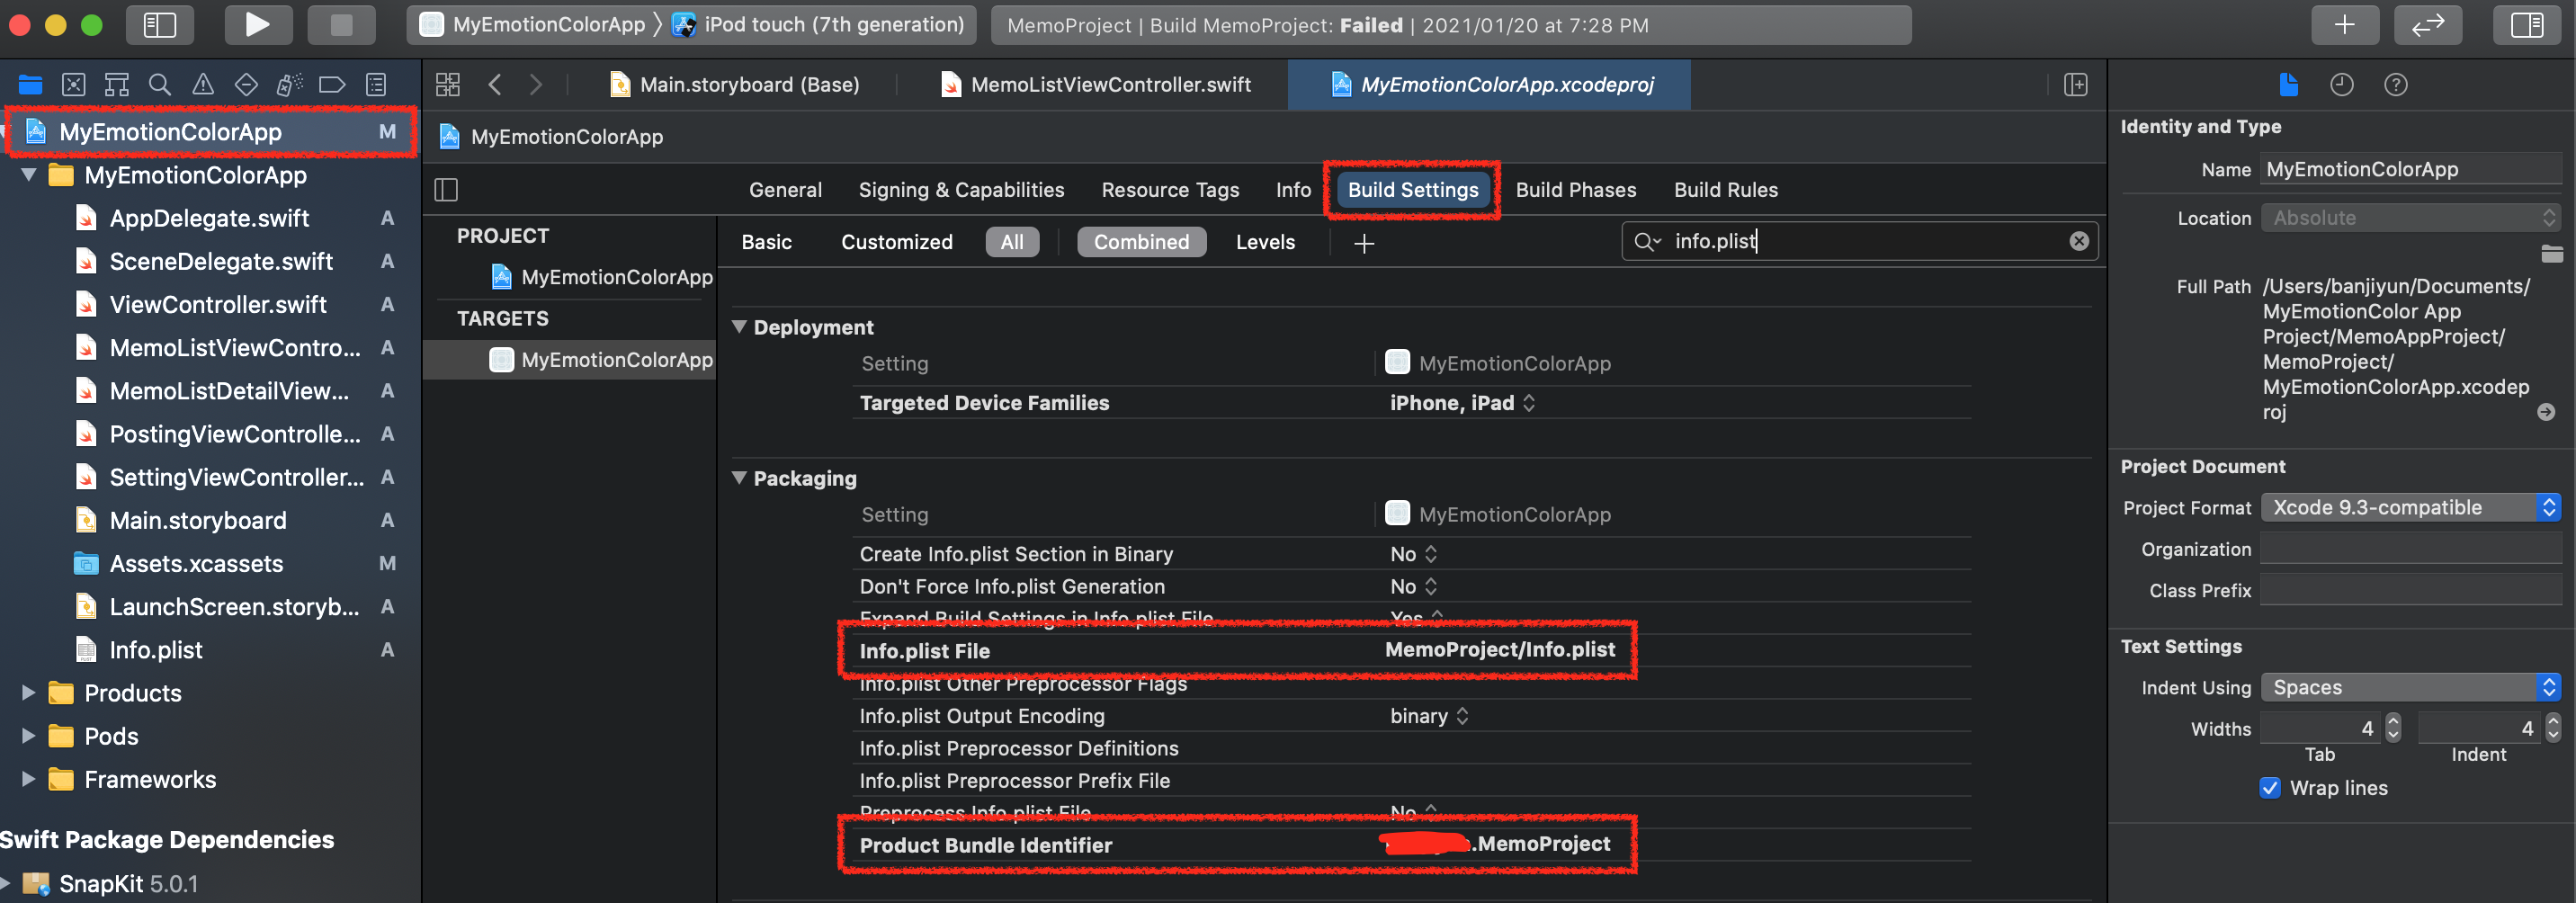Click the Organization text field
Screen dimensions: 2576x903
tap(2411, 549)
